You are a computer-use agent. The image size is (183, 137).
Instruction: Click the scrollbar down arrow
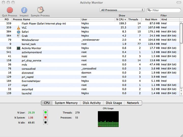pyautogui.click(x=181, y=94)
